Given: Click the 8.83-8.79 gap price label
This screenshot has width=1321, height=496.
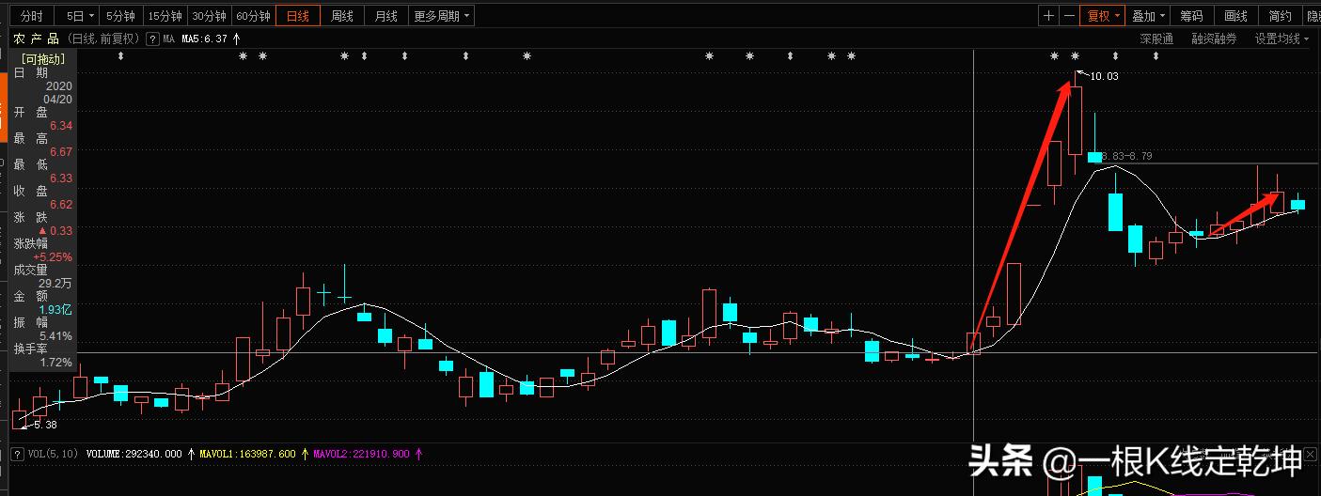Looking at the screenshot, I should pos(1127,156).
